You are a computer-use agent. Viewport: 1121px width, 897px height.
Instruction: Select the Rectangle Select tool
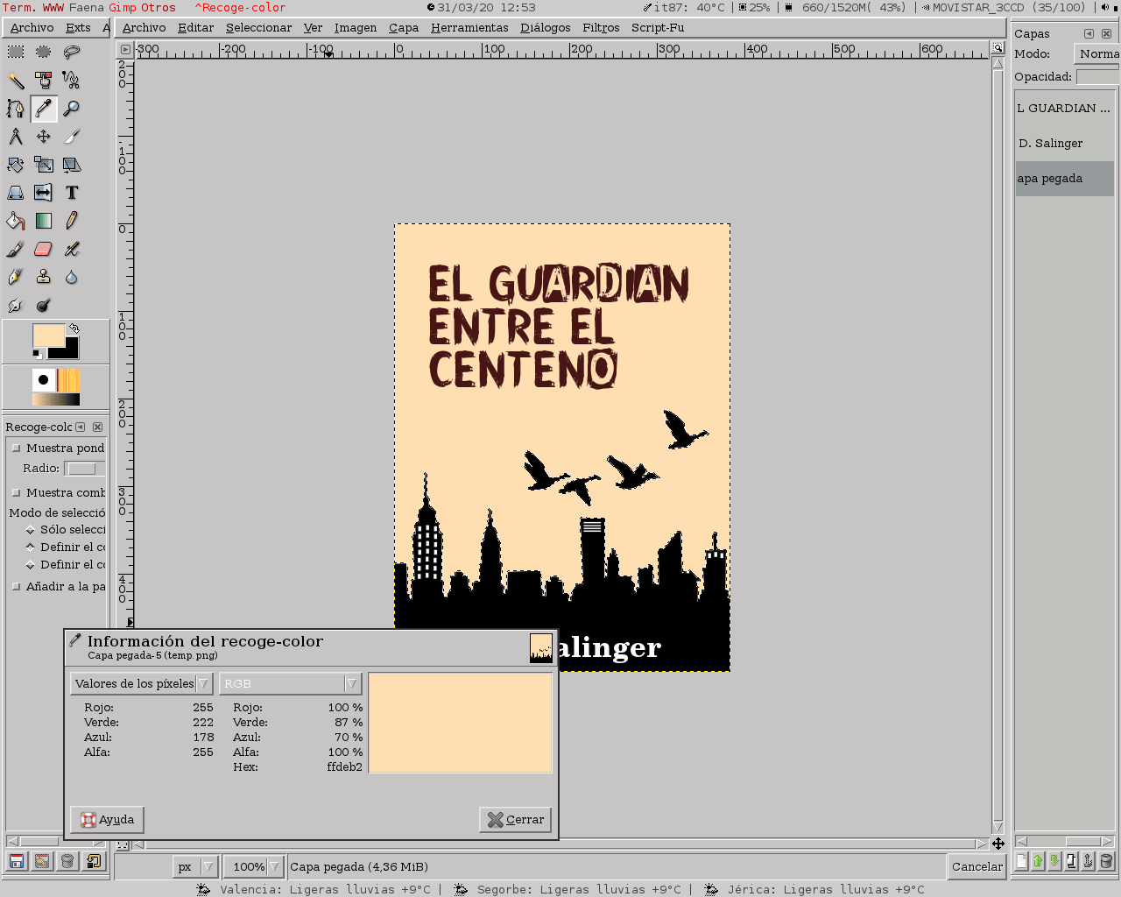click(16, 52)
